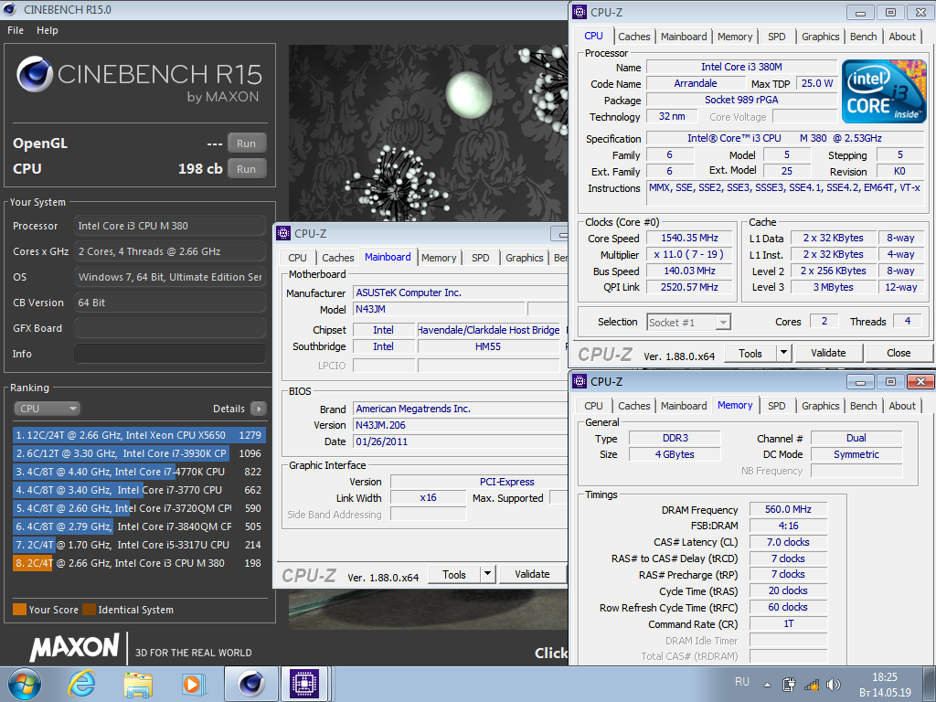The width and height of the screenshot is (936, 702).
Task: Click the top CPU-Z window title icon
Action: pos(579,12)
